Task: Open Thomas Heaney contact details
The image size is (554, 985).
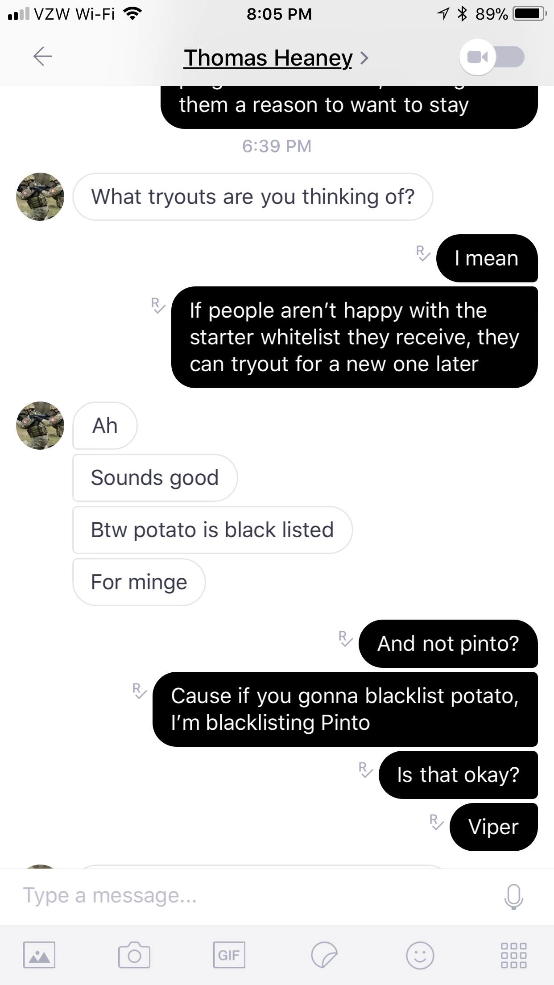Action: [x=268, y=58]
